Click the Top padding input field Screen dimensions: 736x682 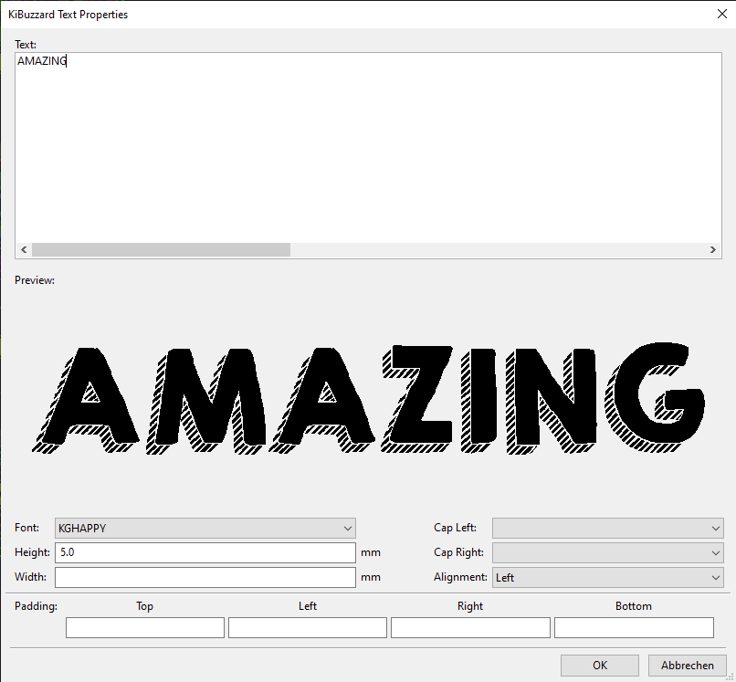(x=144, y=627)
